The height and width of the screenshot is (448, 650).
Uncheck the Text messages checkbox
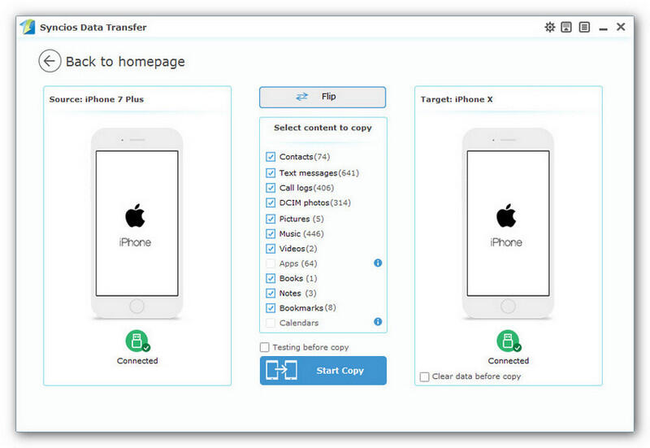coord(271,173)
